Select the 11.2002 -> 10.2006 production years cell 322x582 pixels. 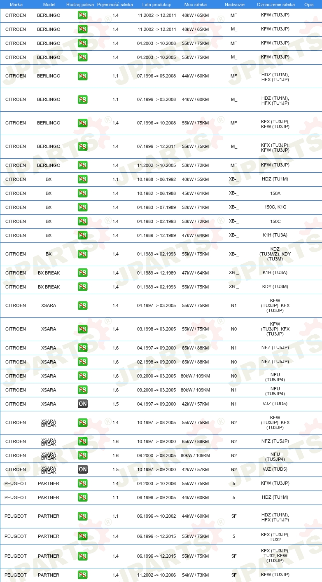[x=156, y=575]
